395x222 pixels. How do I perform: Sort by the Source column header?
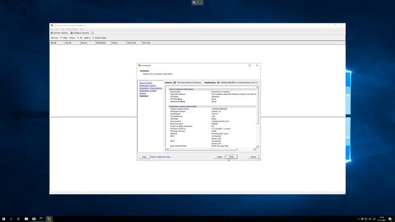pos(88,43)
